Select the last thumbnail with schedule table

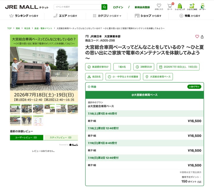pyautogui.click(x=38, y=121)
